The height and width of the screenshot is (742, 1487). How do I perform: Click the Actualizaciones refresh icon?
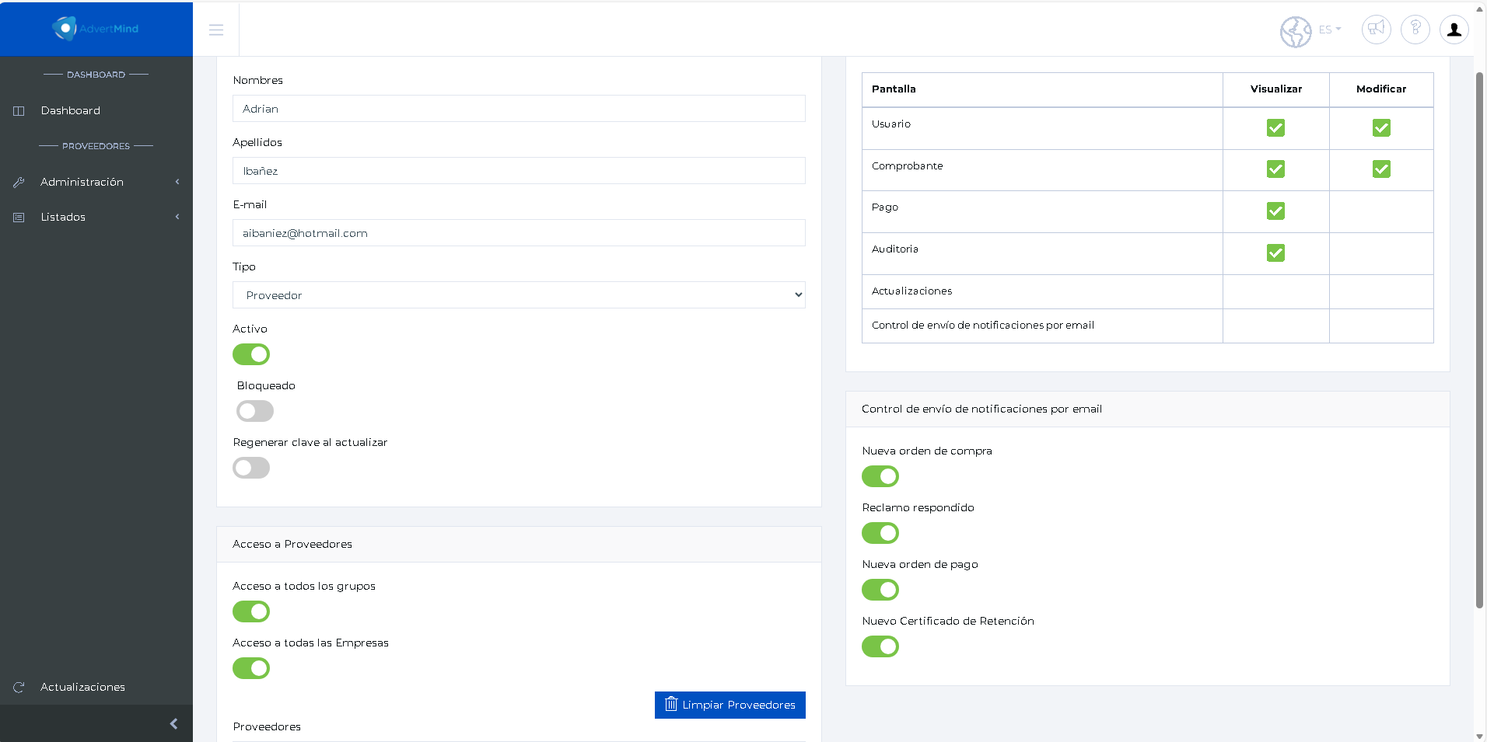(x=19, y=688)
